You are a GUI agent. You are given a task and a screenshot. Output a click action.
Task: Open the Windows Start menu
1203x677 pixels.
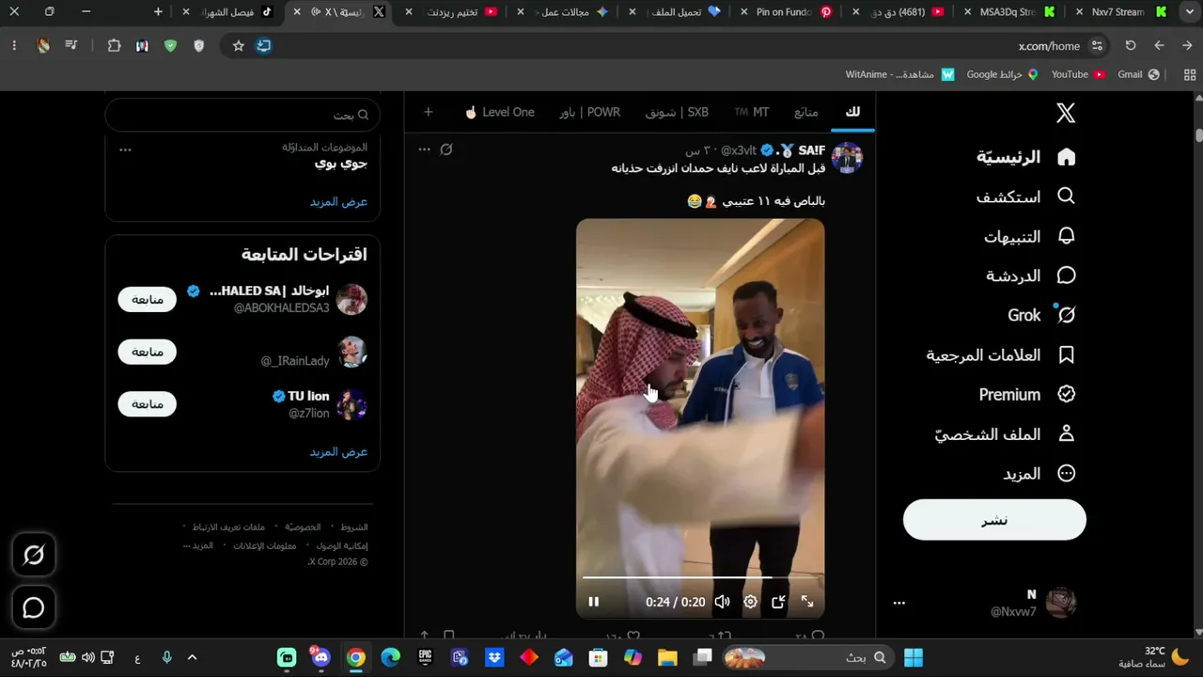pos(913,657)
